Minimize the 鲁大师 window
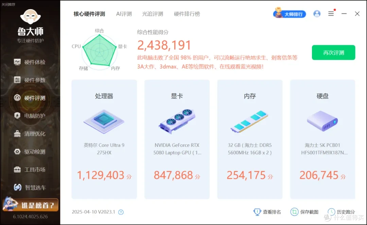This screenshot has width=367, height=225. click(x=344, y=14)
